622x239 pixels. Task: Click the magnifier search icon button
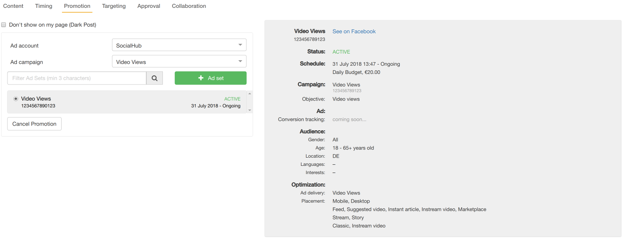(x=155, y=78)
